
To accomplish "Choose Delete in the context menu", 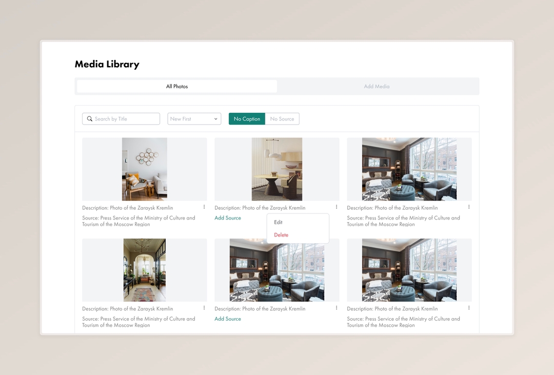I will pos(281,235).
